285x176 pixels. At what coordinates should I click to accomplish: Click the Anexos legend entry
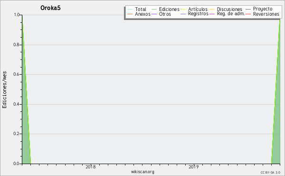[139, 14]
